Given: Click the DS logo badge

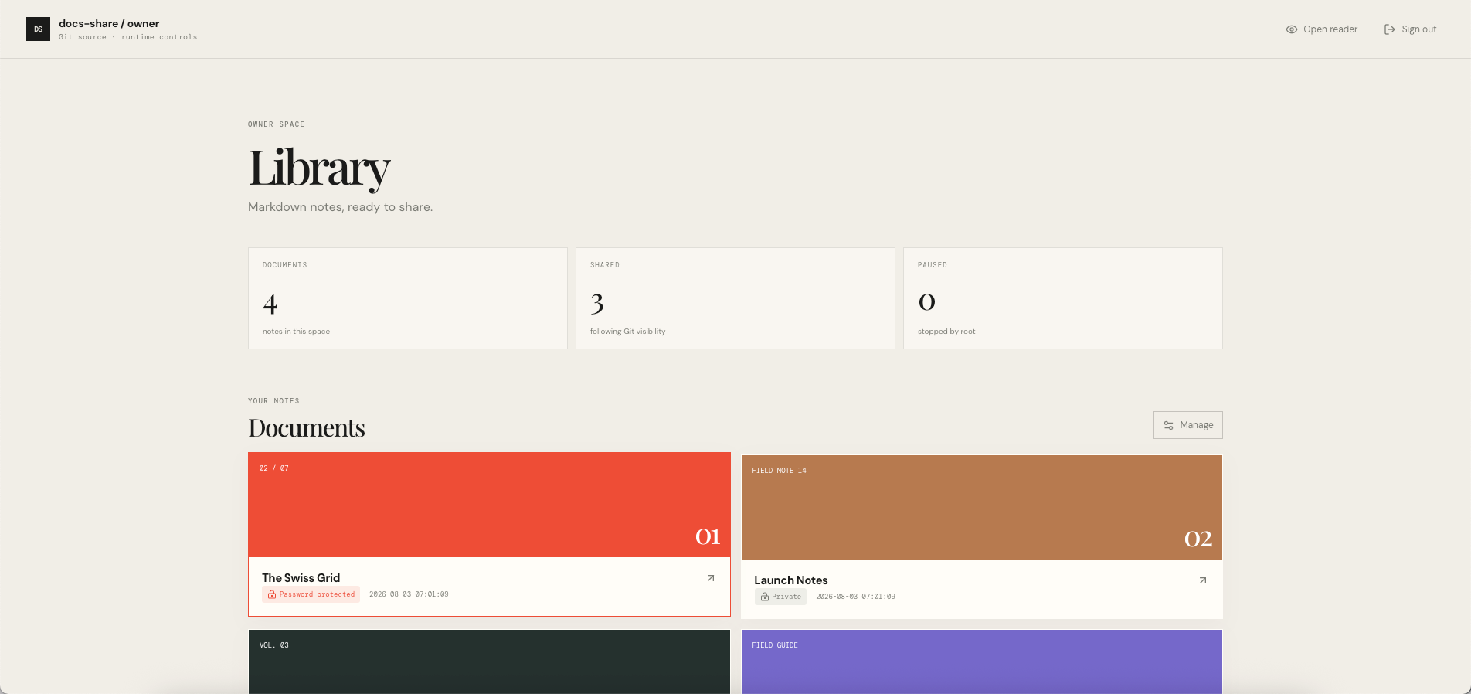Looking at the screenshot, I should (x=38, y=29).
